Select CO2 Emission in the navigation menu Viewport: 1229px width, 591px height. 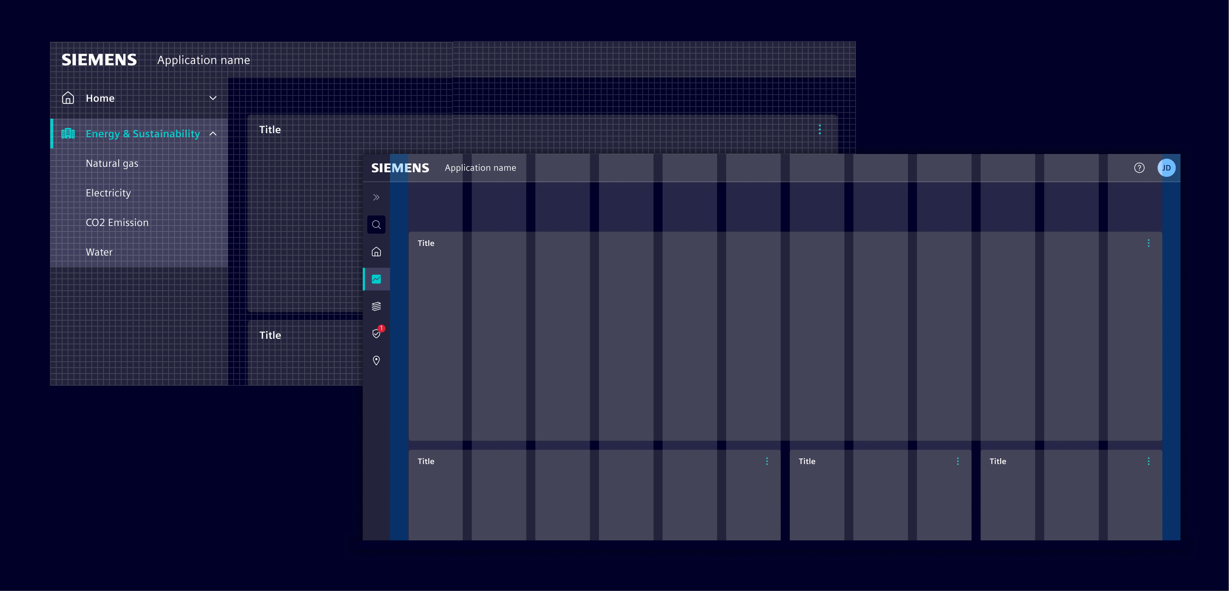pyautogui.click(x=117, y=222)
